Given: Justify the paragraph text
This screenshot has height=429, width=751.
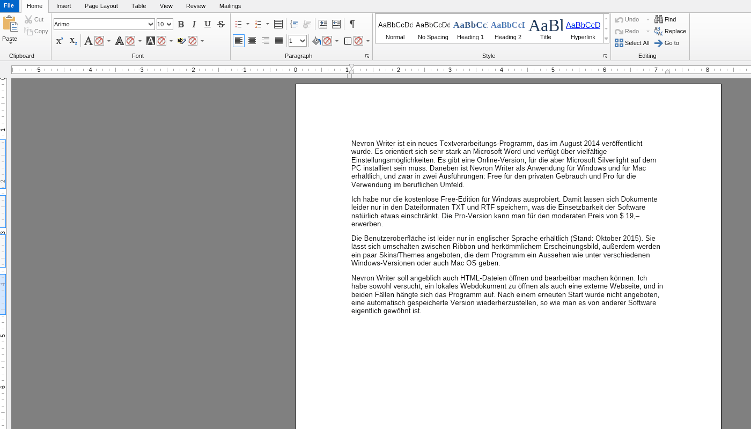Looking at the screenshot, I should click(279, 41).
